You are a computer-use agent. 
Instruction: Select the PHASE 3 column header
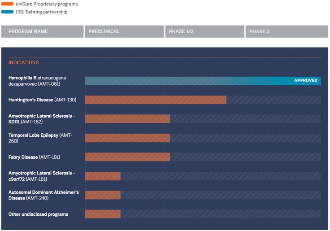287,31
